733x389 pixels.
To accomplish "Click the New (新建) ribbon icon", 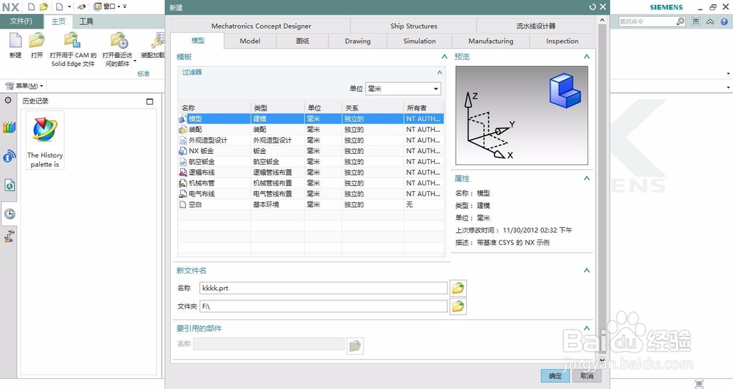I will point(15,40).
